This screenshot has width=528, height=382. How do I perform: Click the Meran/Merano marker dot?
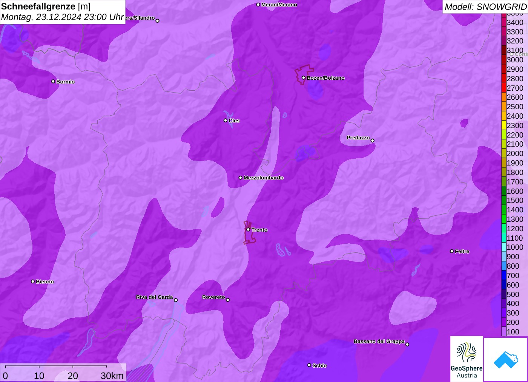[258, 5]
